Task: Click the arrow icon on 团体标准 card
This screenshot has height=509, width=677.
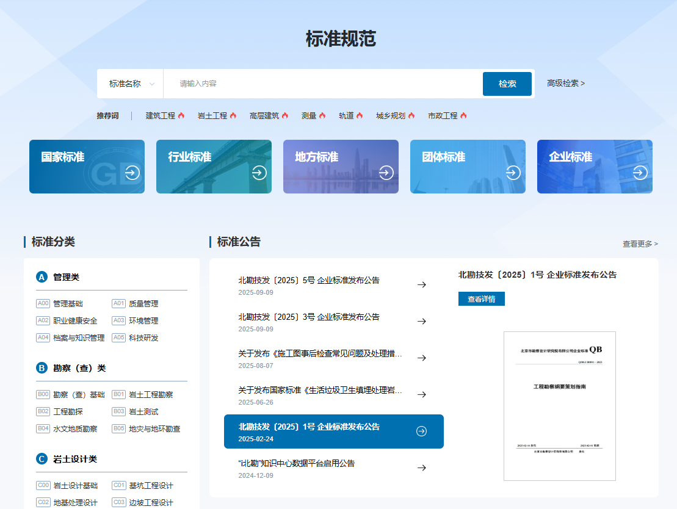Action: coord(512,173)
